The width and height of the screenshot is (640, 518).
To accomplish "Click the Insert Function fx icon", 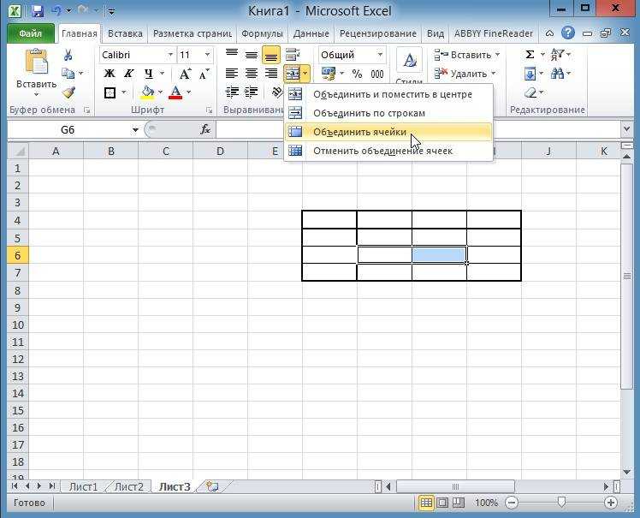I will [x=205, y=129].
